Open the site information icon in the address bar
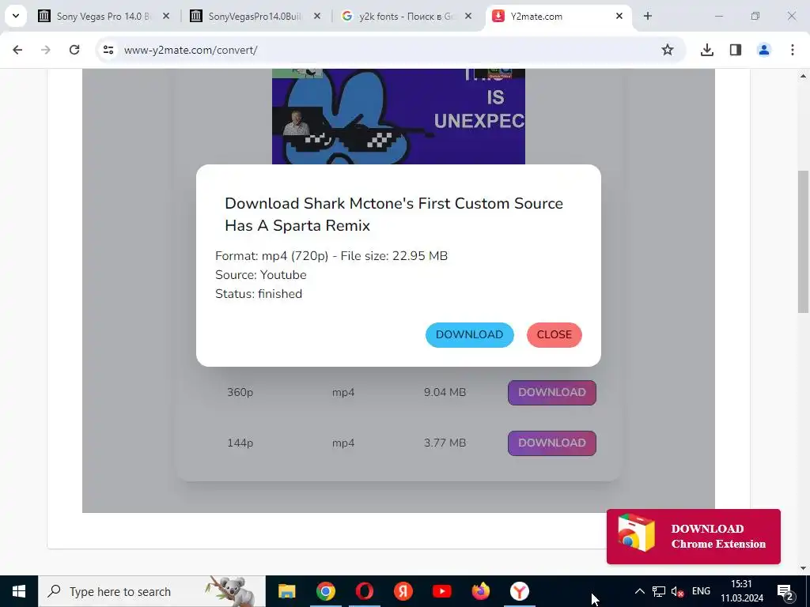Screen dimensions: 810x607 click(108, 50)
